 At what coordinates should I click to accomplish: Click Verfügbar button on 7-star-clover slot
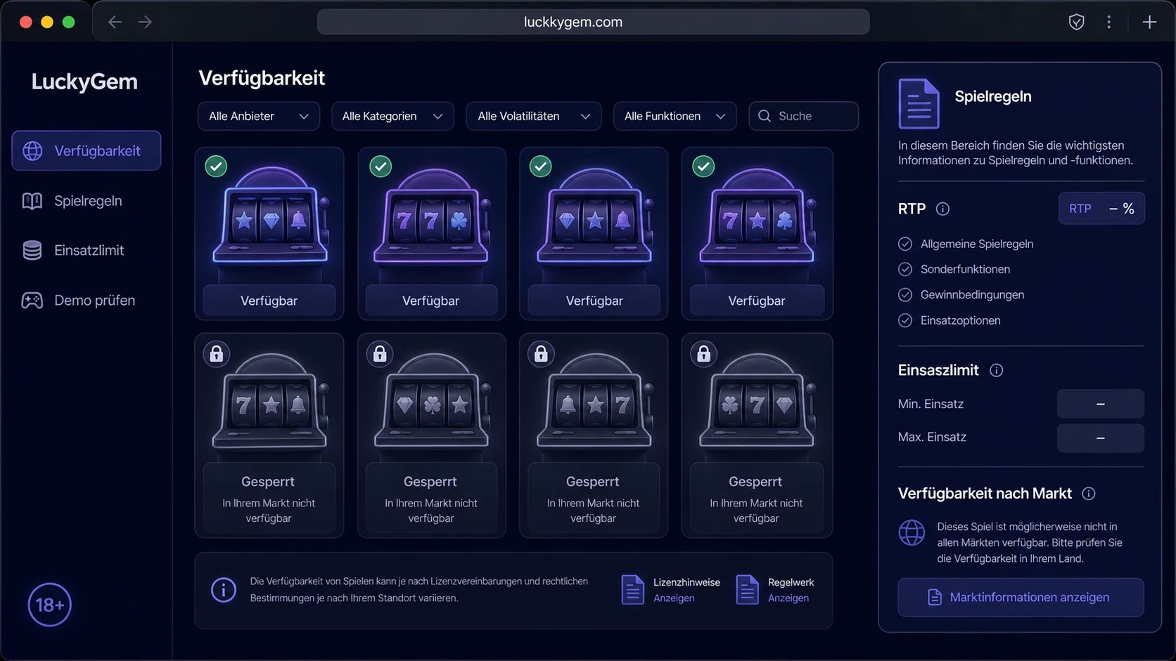coord(757,301)
